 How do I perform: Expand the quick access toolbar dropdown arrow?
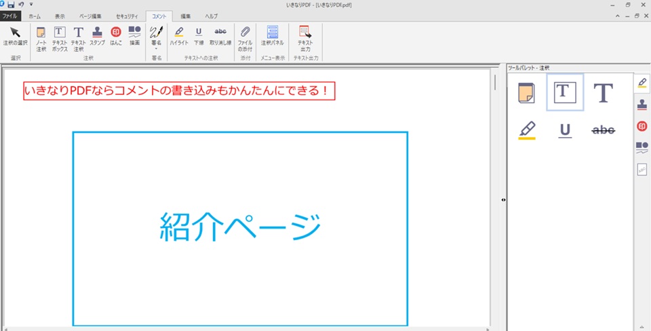(x=31, y=5)
